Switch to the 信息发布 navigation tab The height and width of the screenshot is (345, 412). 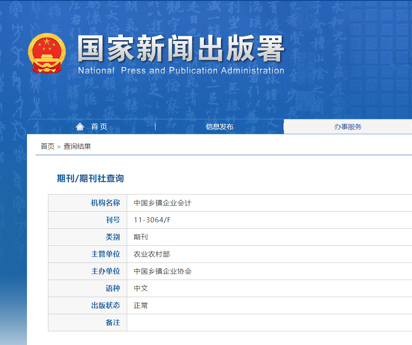pos(219,127)
